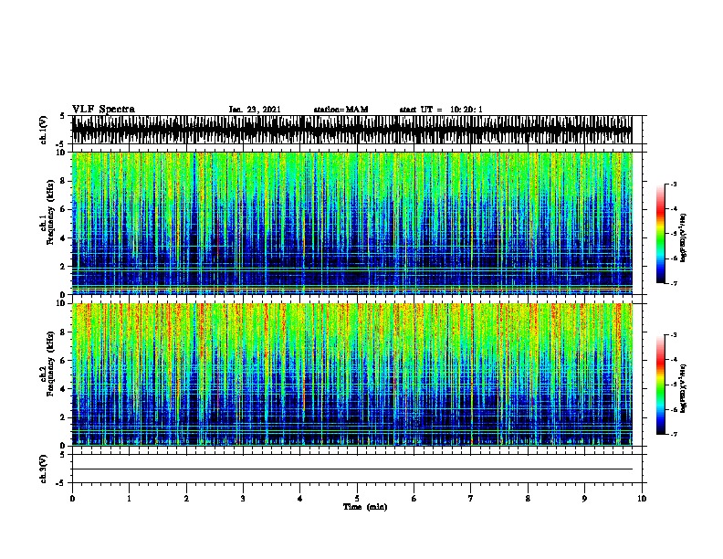723x559 pixels.
Task: Click time axis tick label '8'
Action: click(x=528, y=499)
